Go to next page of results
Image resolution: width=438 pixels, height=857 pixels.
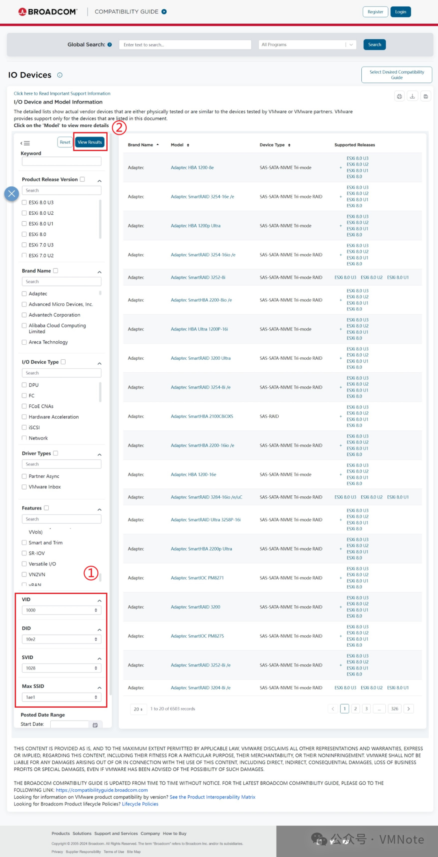click(409, 709)
